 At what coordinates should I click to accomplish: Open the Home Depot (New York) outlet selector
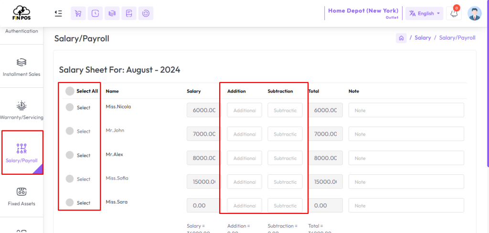click(x=363, y=13)
